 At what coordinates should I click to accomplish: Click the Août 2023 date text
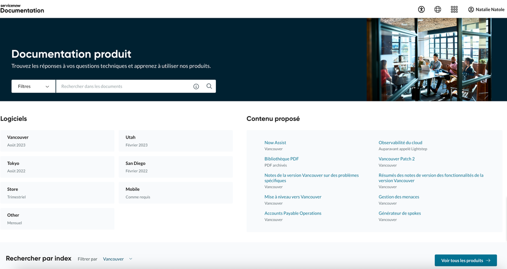[x=16, y=145]
